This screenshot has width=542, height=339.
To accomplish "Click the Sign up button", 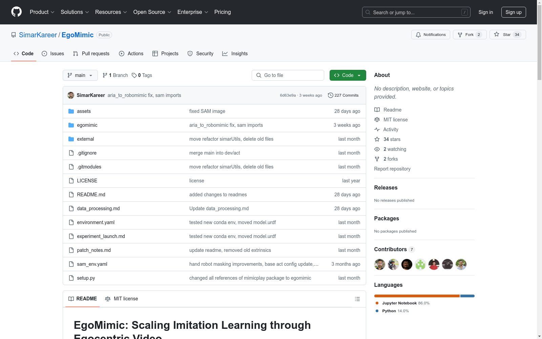I will click(x=514, y=12).
